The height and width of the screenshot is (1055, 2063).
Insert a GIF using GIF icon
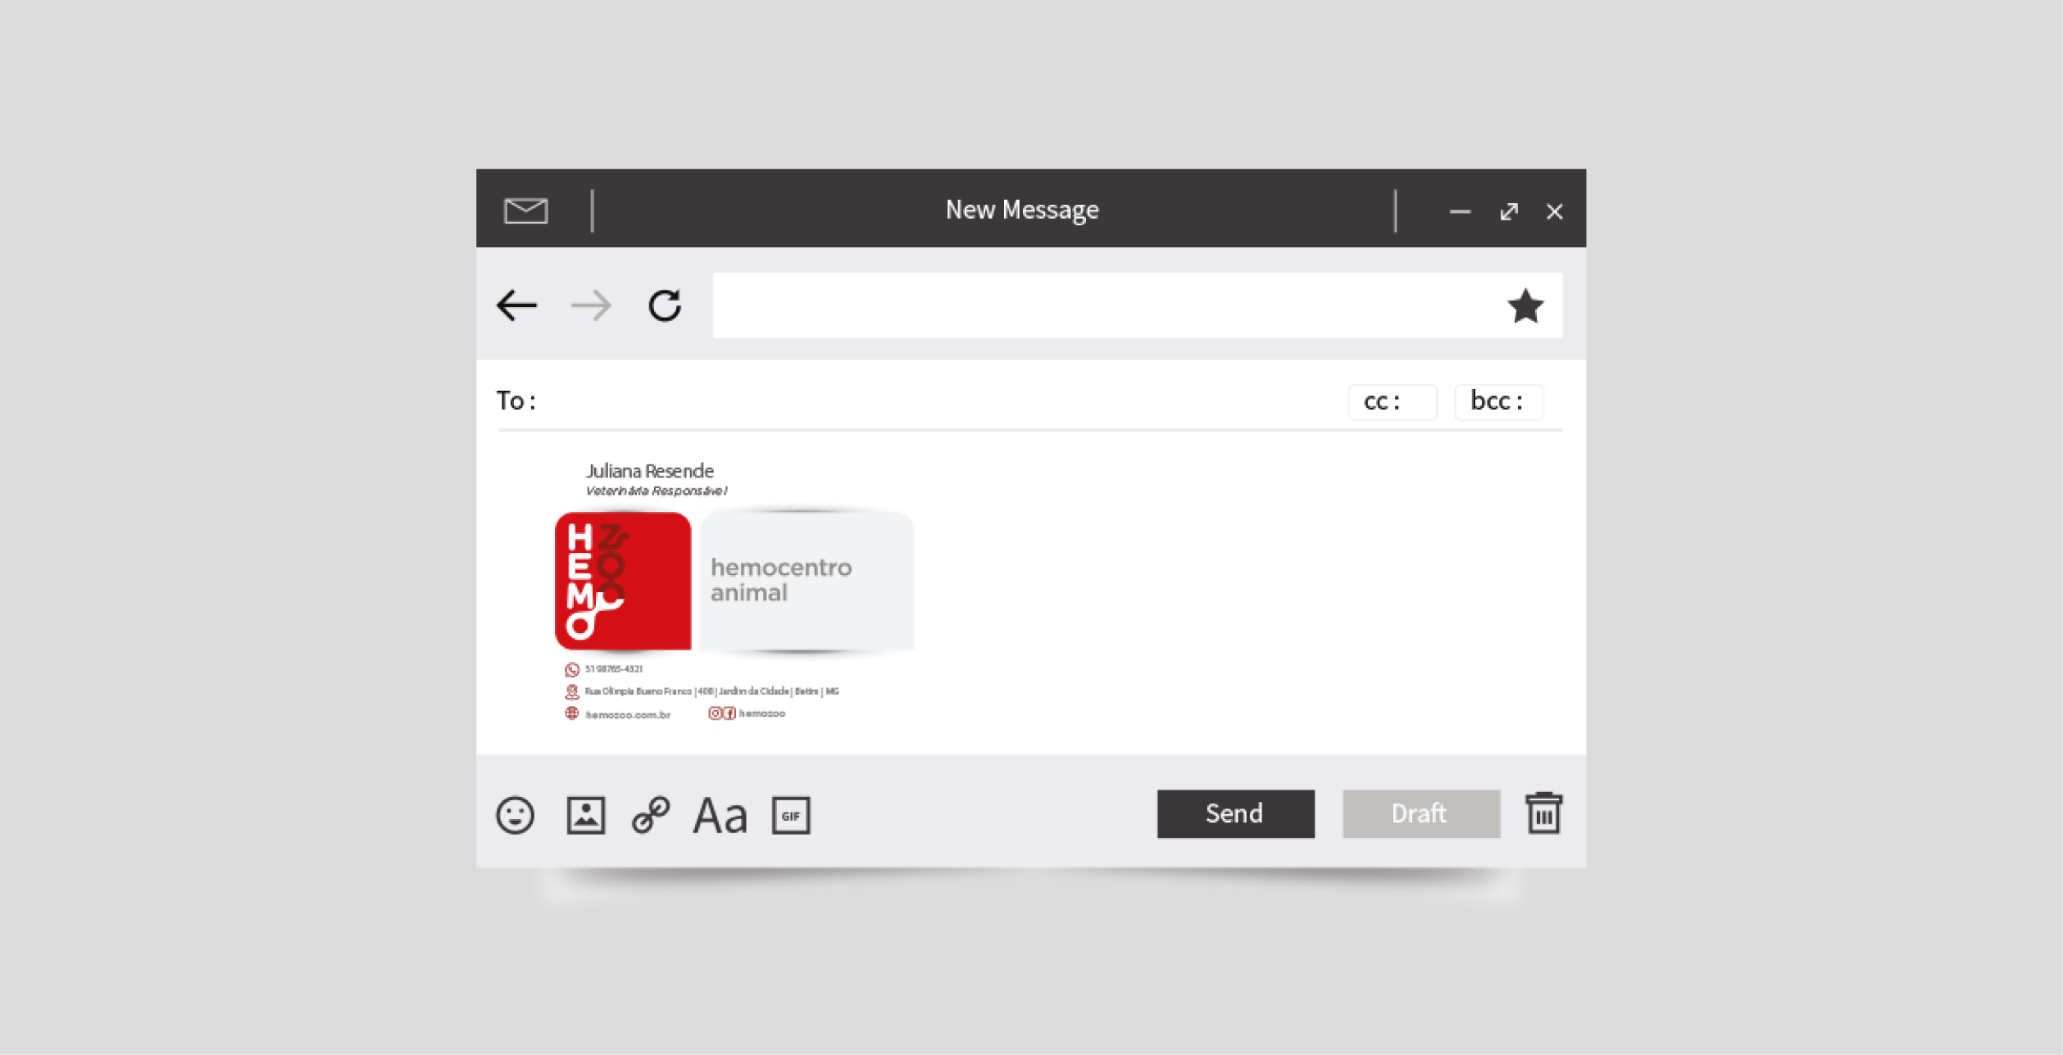791,816
